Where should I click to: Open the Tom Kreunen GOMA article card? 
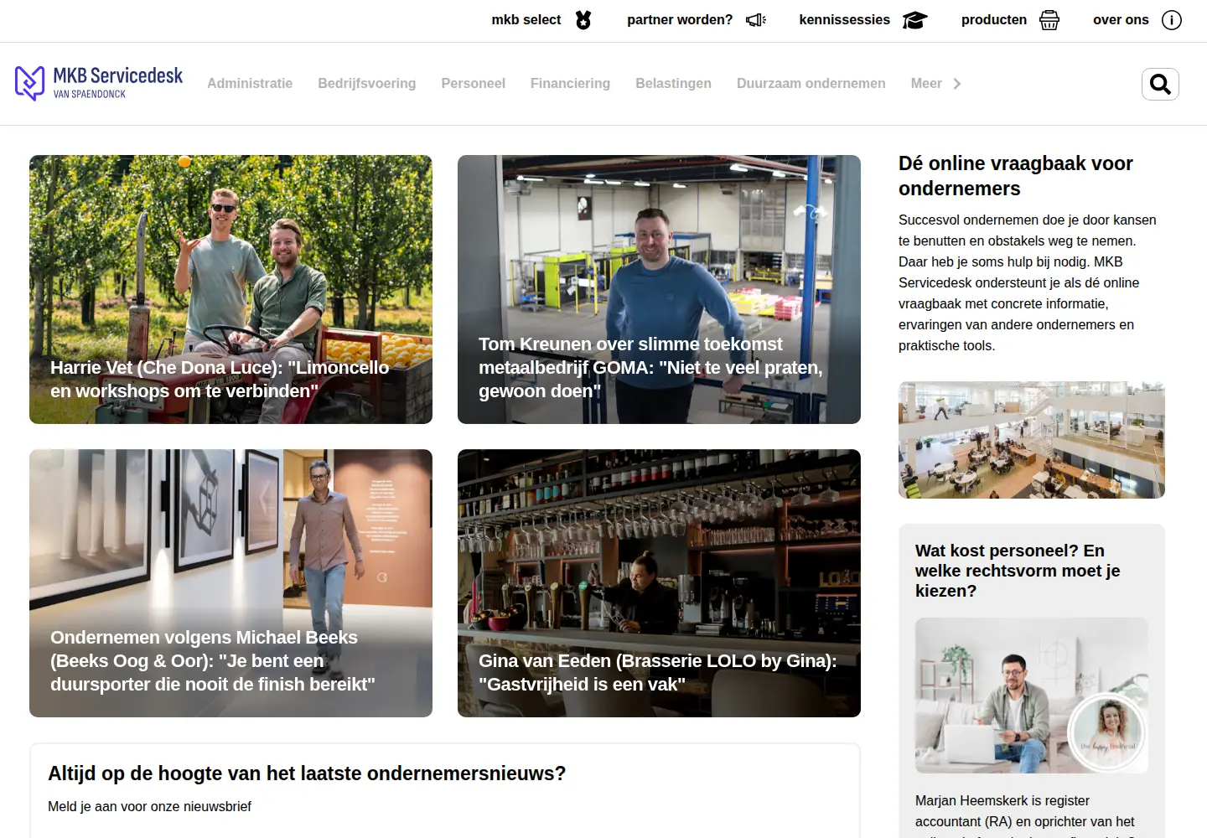[x=659, y=289]
